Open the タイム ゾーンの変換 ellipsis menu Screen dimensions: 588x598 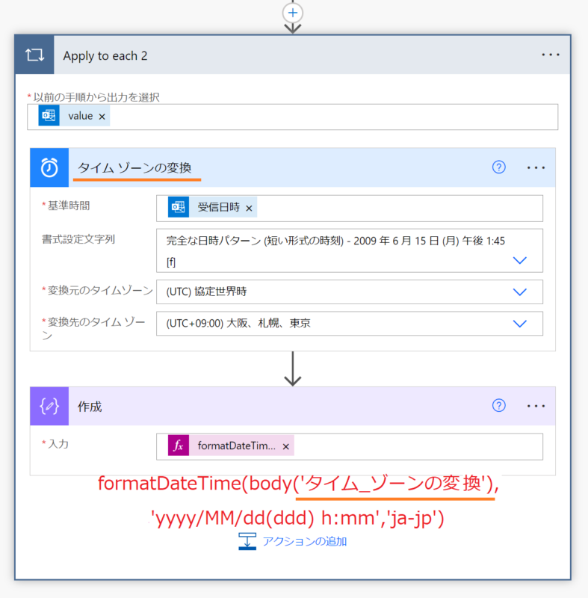point(536,167)
